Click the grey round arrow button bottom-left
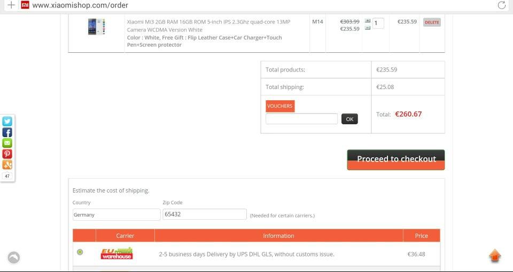513x272 pixels. point(14,258)
